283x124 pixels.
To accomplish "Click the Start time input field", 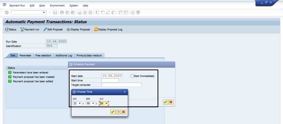I will click(110, 80).
